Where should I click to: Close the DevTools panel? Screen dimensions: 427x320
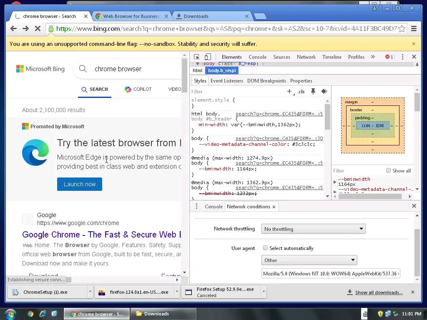414,57
